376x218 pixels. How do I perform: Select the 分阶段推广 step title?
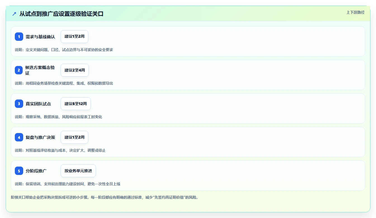tap(36, 171)
